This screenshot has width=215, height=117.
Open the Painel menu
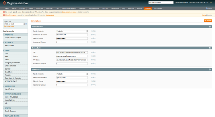[7, 9]
